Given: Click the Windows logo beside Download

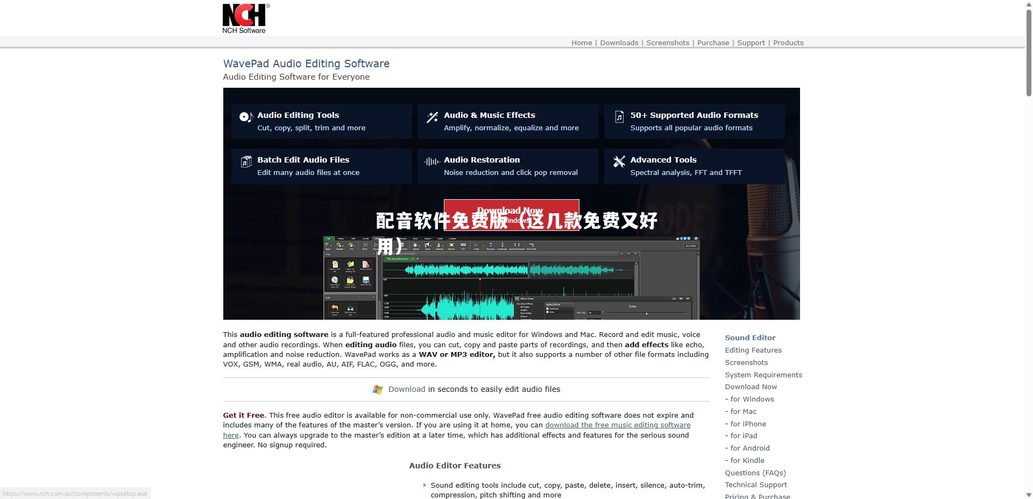Looking at the screenshot, I should 378,389.
